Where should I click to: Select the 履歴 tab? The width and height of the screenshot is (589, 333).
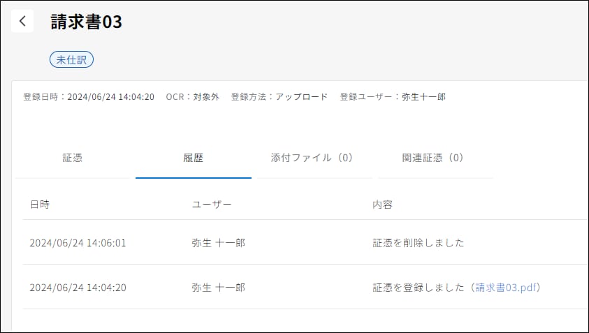tap(193, 158)
